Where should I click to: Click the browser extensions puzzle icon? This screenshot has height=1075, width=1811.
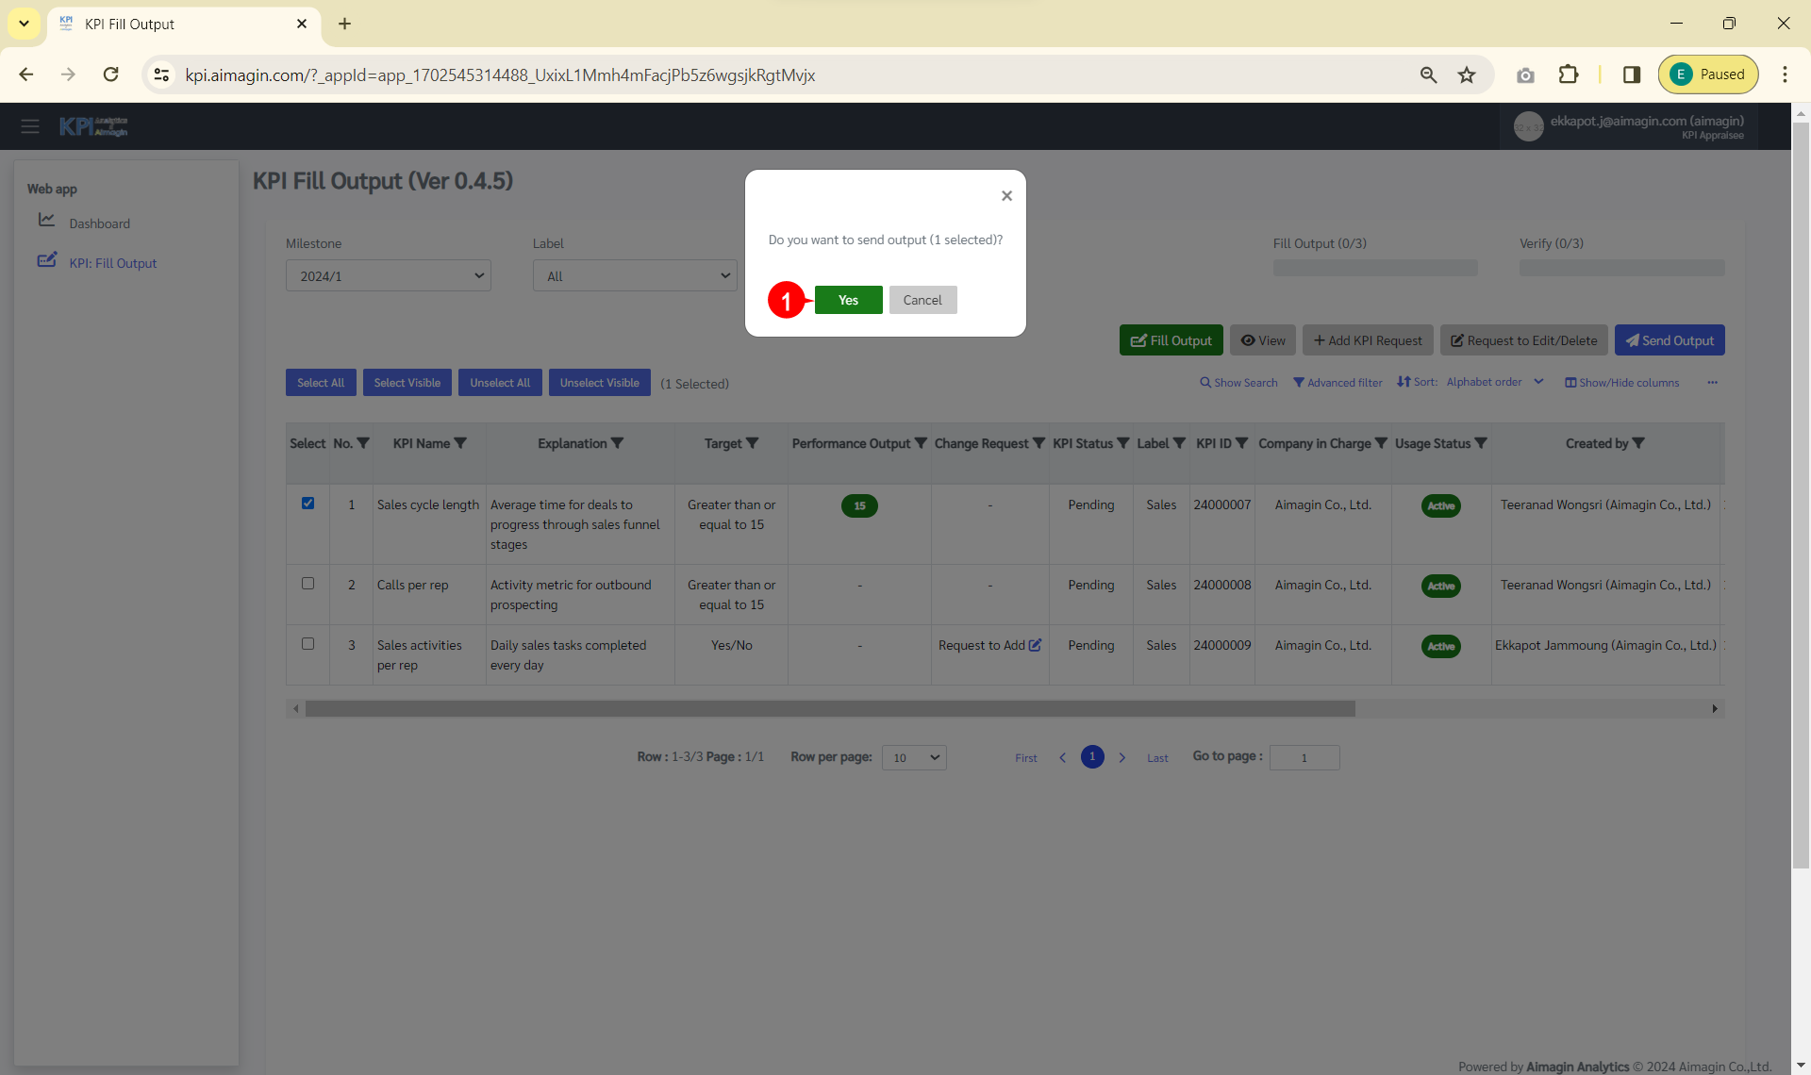click(1569, 74)
